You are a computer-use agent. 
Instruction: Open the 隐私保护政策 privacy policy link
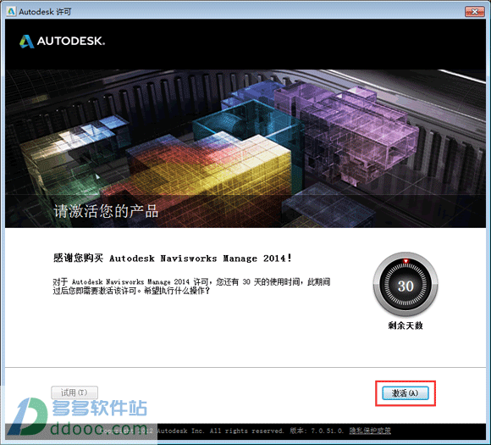(370, 431)
